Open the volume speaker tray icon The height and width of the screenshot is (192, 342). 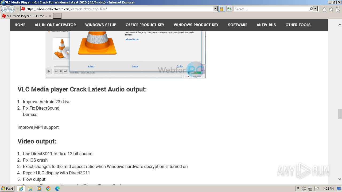(304, 189)
